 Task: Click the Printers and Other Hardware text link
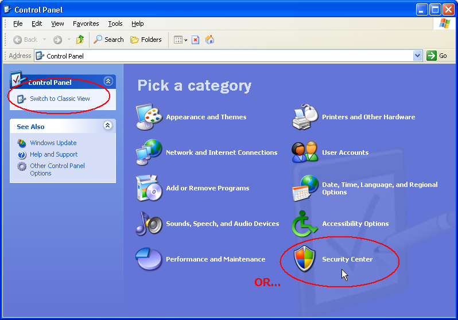click(368, 117)
